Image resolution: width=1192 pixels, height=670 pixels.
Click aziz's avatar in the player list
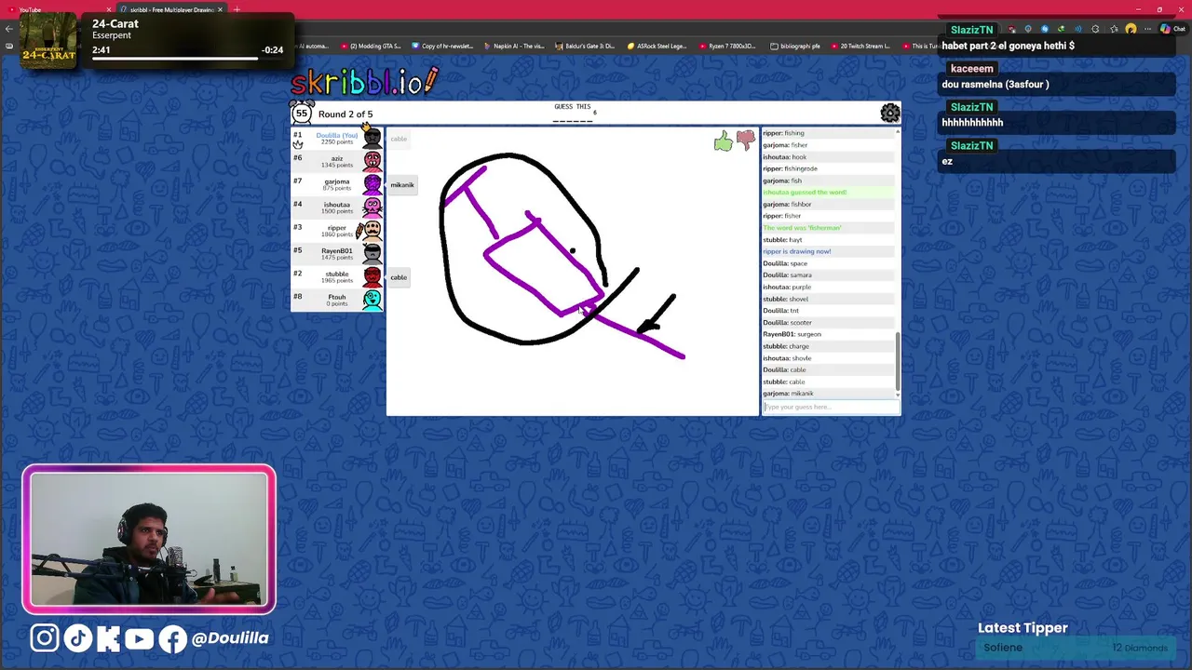372,161
